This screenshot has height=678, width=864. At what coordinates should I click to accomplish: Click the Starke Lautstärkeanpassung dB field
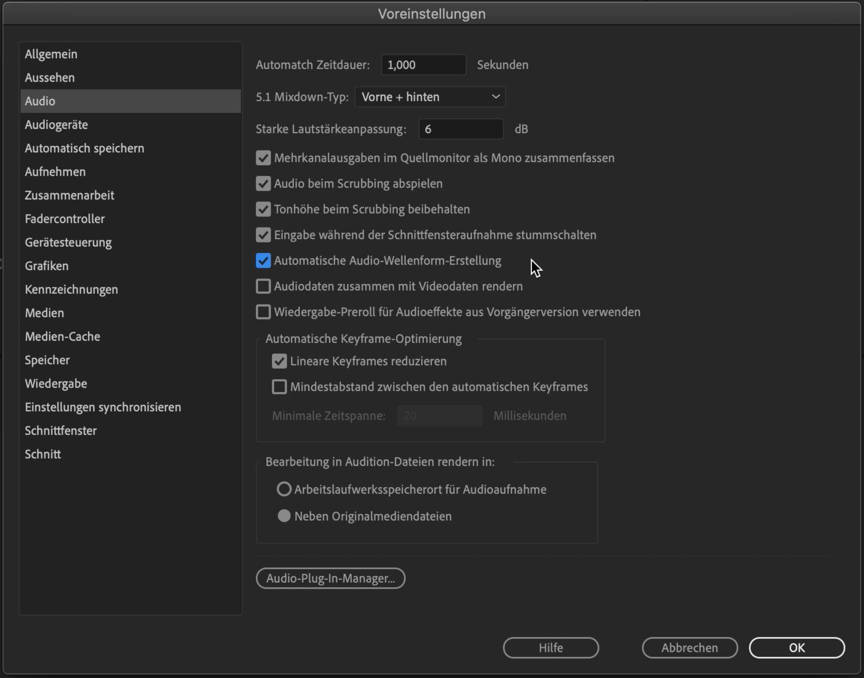(x=460, y=129)
